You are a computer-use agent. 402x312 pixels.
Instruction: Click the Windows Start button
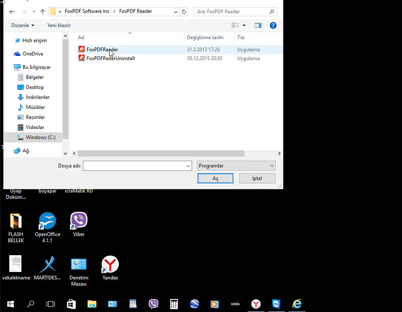pyautogui.click(x=10, y=304)
